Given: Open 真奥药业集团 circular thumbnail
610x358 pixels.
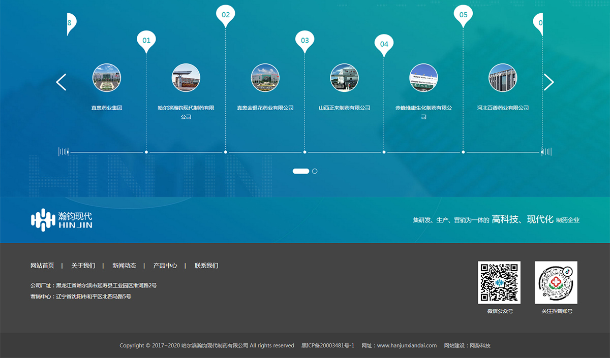Looking at the screenshot, I should [x=107, y=78].
